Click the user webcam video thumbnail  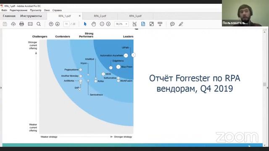[x=245, y=13]
